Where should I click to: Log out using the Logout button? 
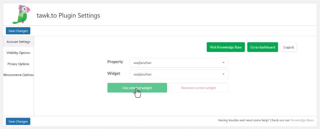click(289, 47)
